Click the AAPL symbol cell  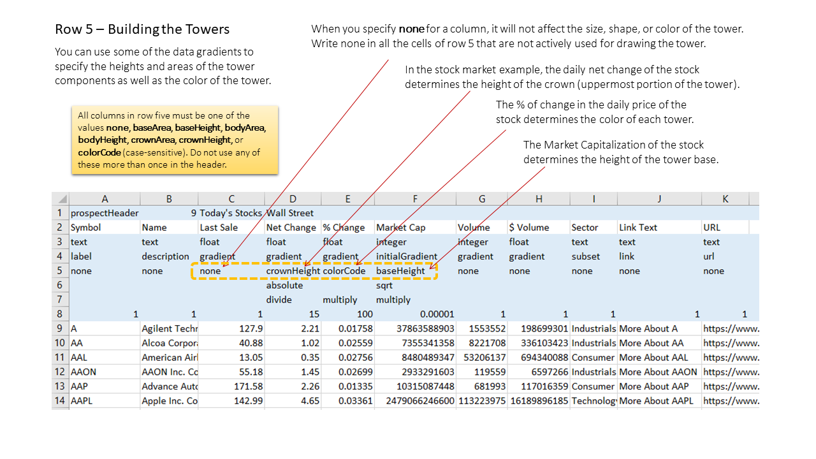click(105, 401)
